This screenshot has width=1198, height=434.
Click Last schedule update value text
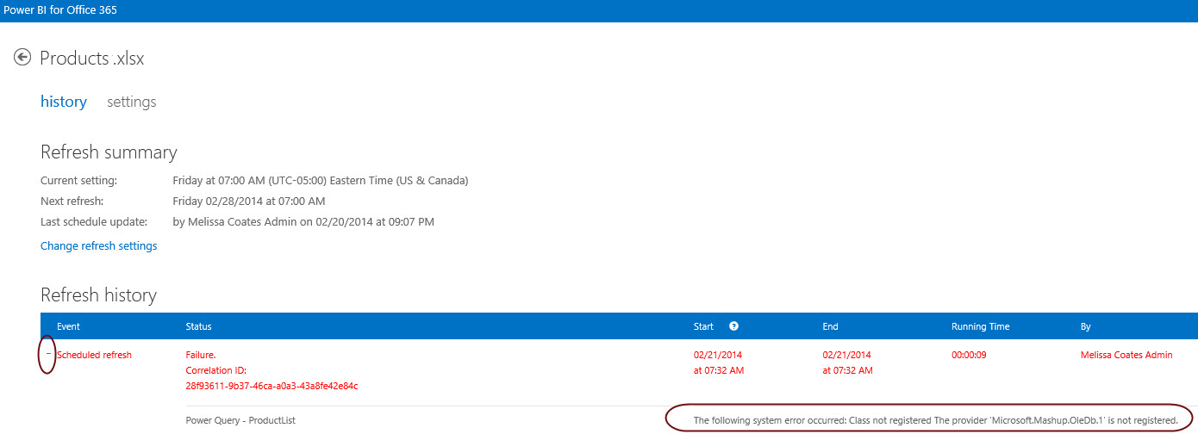pos(303,222)
